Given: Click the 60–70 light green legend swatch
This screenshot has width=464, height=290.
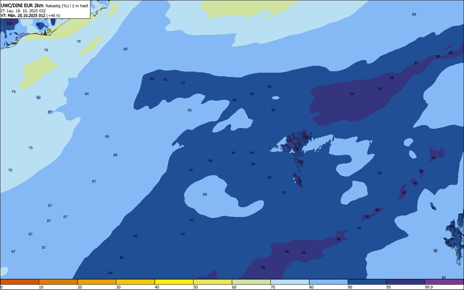Looking at the screenshot, I should (251, 282).
